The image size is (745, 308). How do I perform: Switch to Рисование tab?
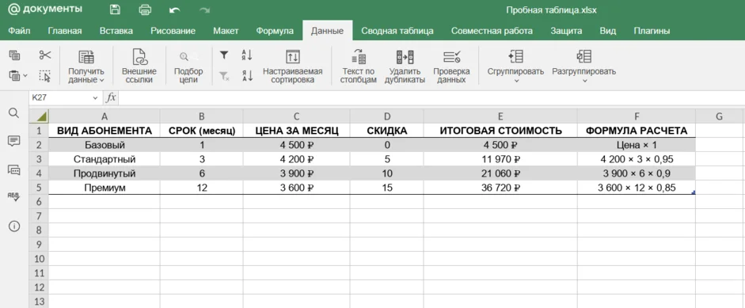tap(173, 31)
